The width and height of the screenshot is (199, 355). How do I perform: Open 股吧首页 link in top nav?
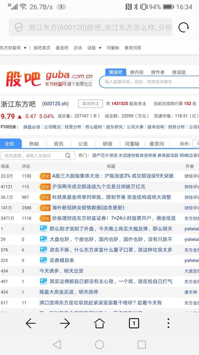pyautogui.click(x=42, y=48)
